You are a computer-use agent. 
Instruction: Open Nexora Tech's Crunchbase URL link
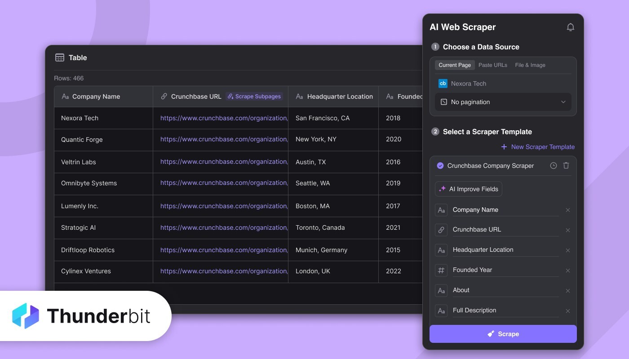tap(223, 118)
